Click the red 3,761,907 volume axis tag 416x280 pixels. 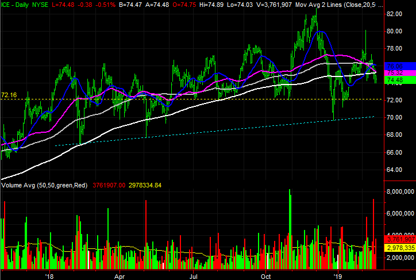click(400, 239)
